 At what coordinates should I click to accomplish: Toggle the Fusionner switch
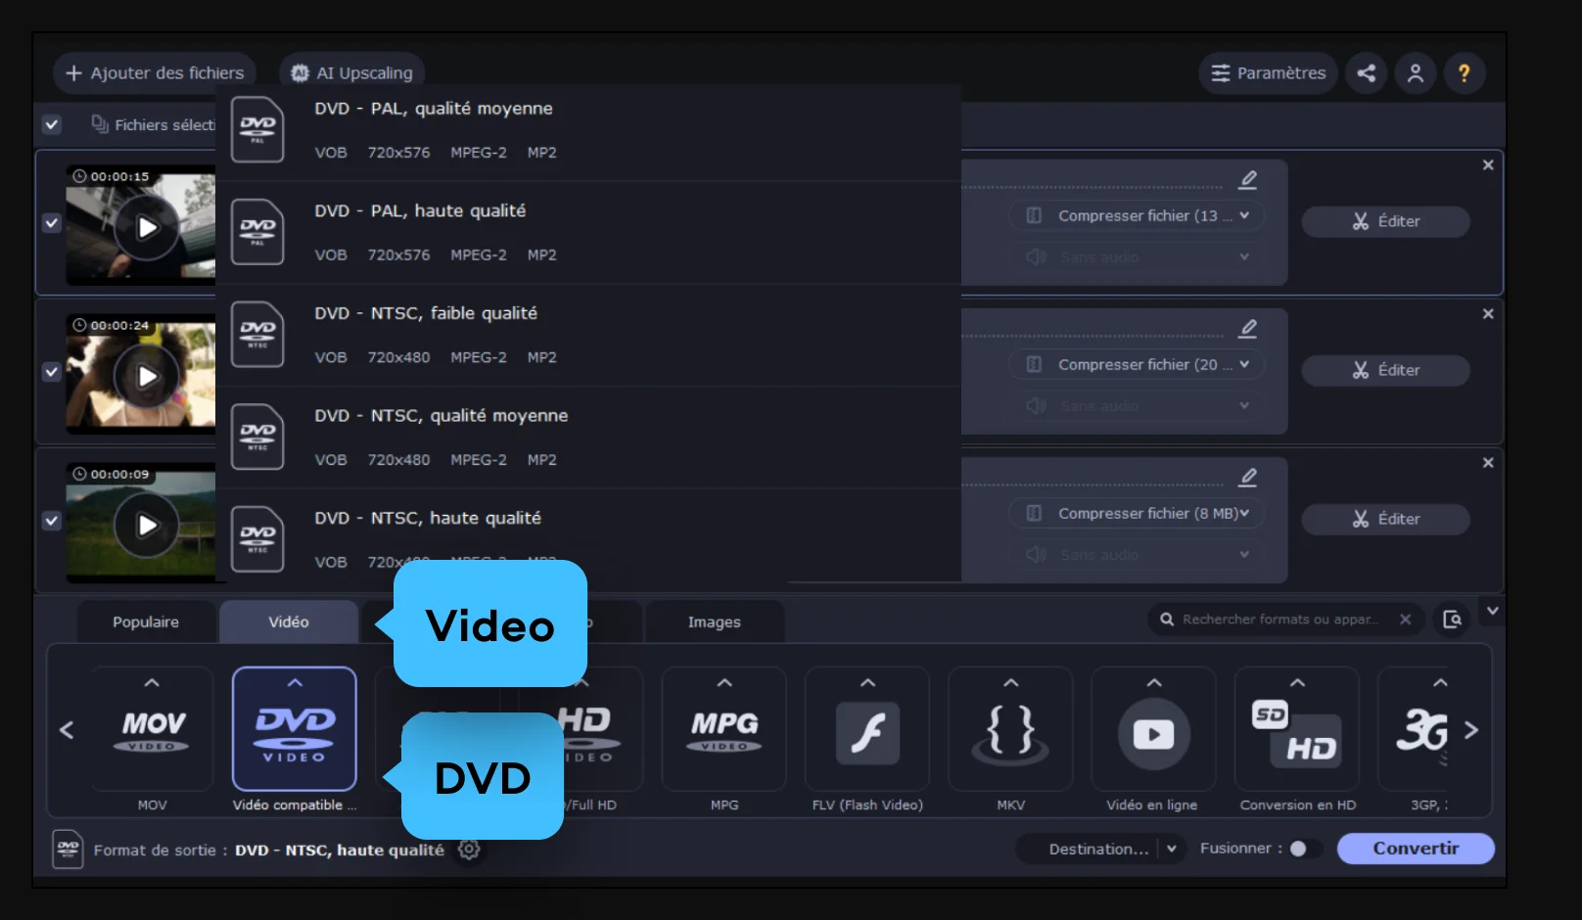[1306, 849]
